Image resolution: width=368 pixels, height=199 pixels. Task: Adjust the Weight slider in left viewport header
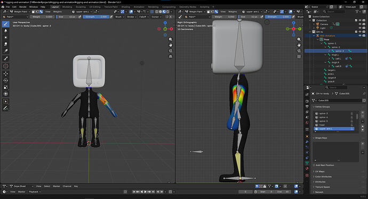click(x=42, y=17)
